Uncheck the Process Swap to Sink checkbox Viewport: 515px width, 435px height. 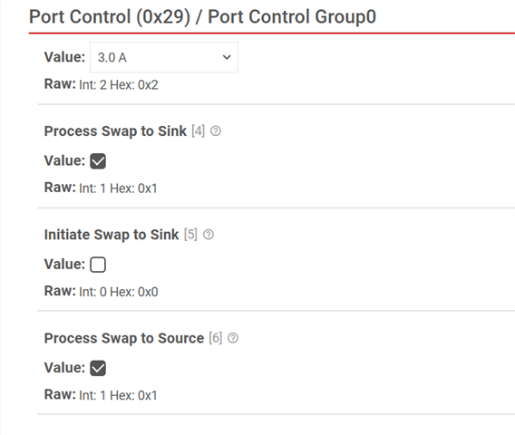[x=98, y=161]
